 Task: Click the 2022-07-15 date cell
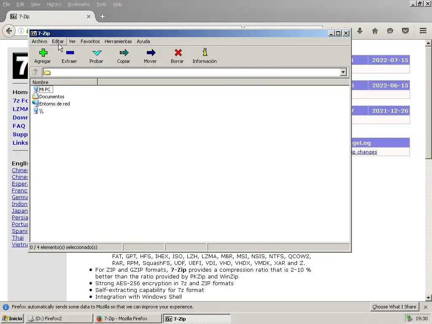coord(389,60)
